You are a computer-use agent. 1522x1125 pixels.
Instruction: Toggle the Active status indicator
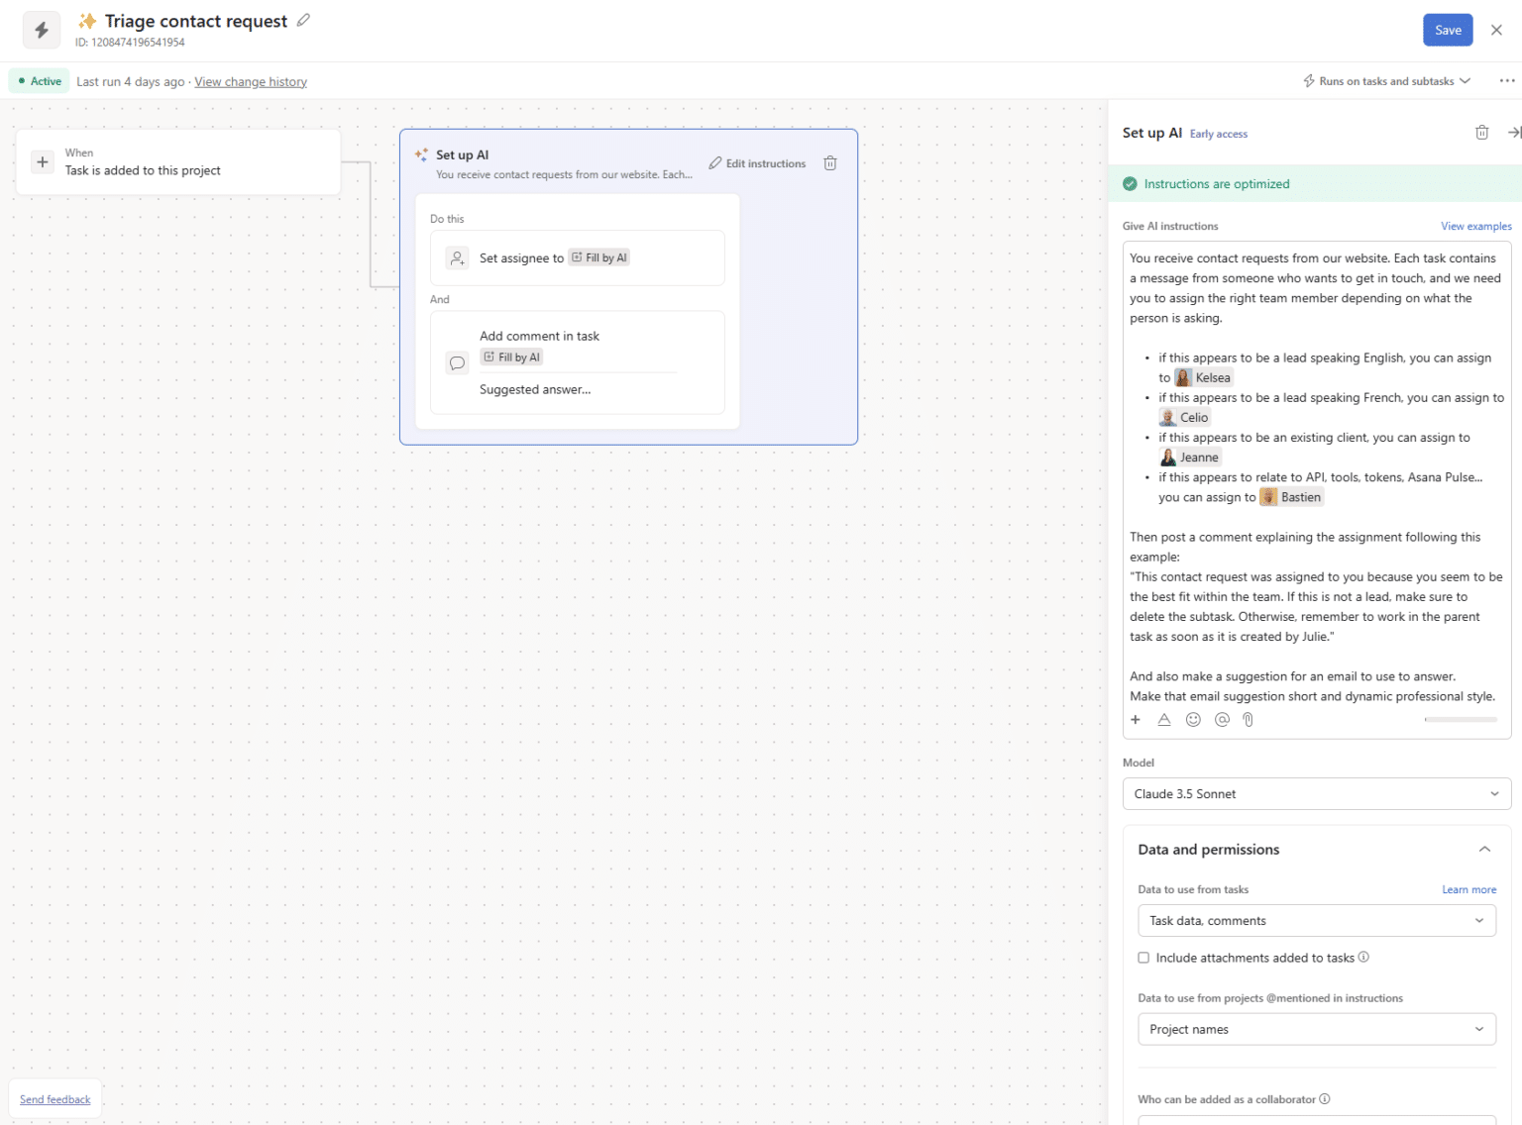pyautogui.click(x=38, y=80)
